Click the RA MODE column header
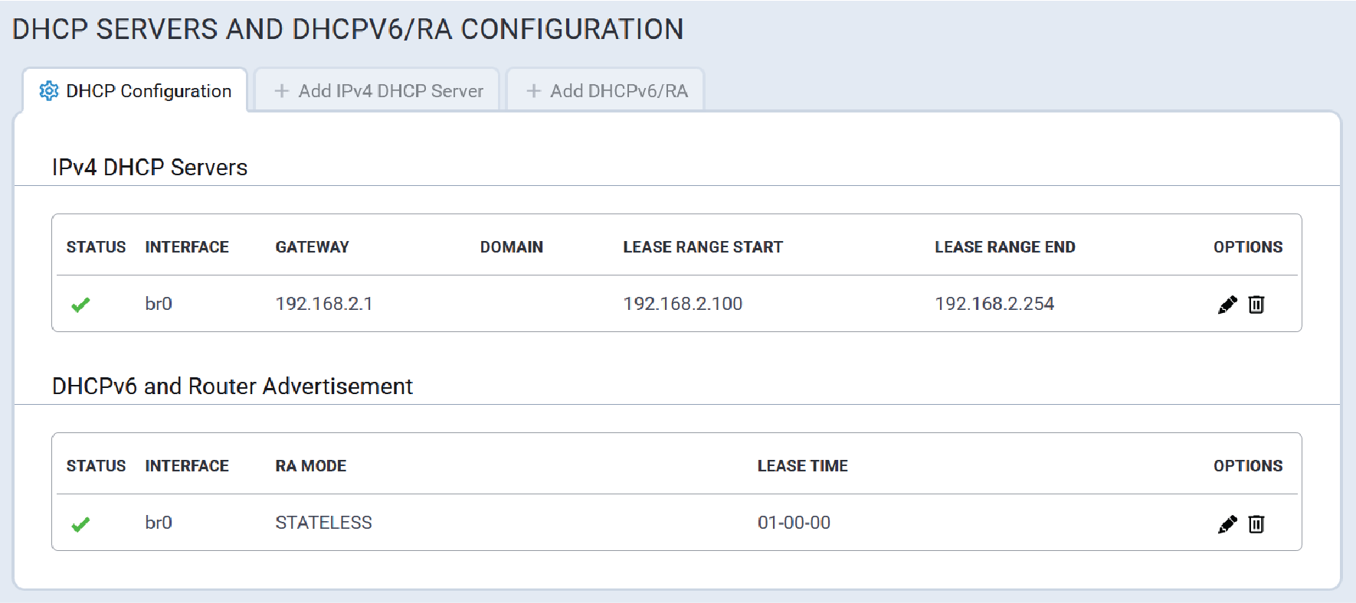Viewport: 1356px width, 603px height. pos(311,466)
